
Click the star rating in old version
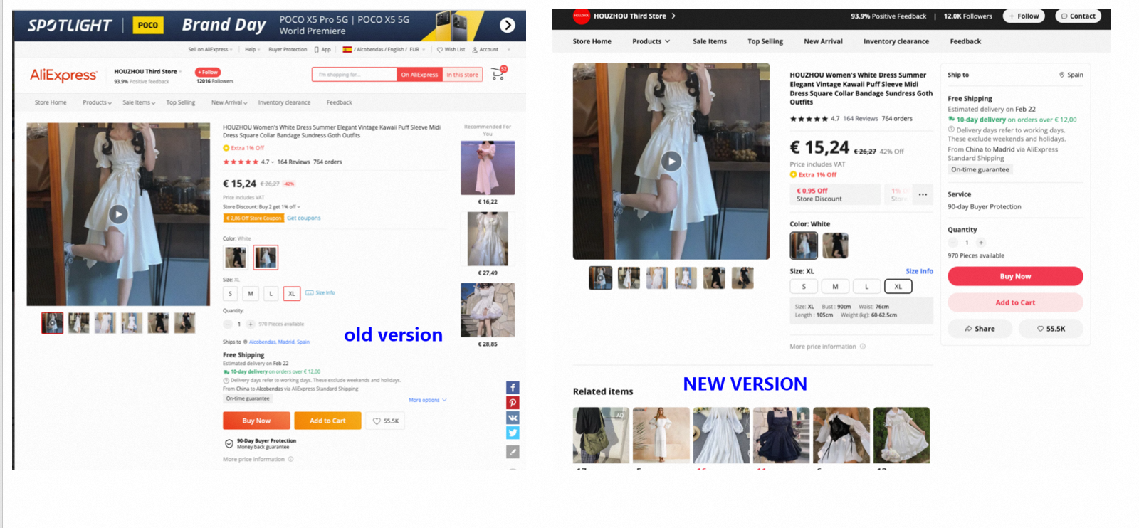point(241,162)
